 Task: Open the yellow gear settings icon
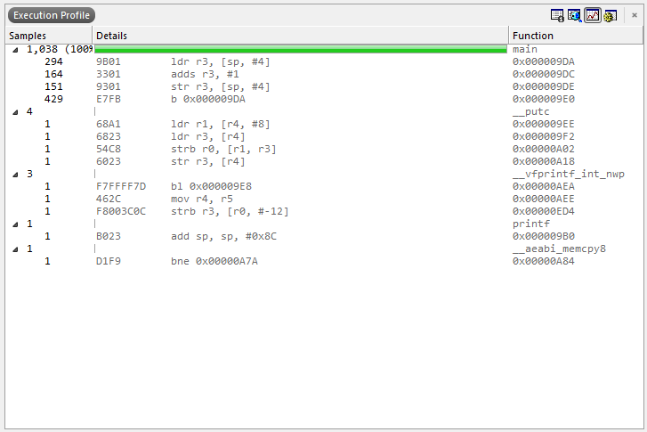click(610, 16)
